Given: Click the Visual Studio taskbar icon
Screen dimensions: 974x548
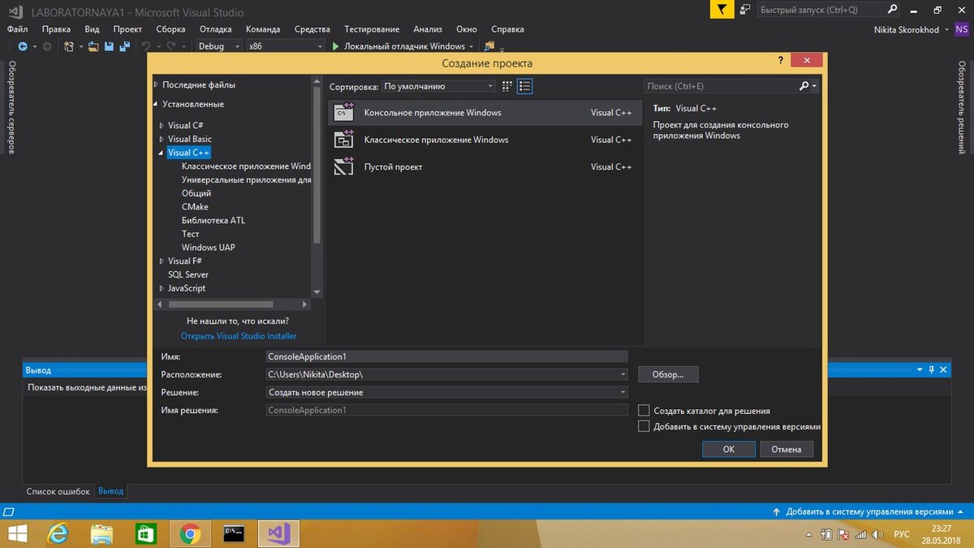Looking at the screenshot, I should pyautogui.click(x=279, y=533).
